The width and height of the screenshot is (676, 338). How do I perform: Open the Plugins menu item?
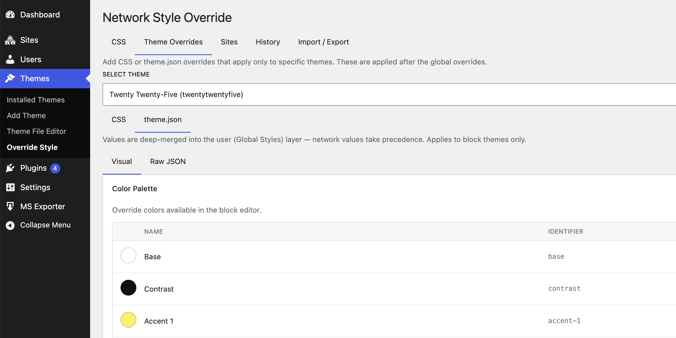(45, 168)
